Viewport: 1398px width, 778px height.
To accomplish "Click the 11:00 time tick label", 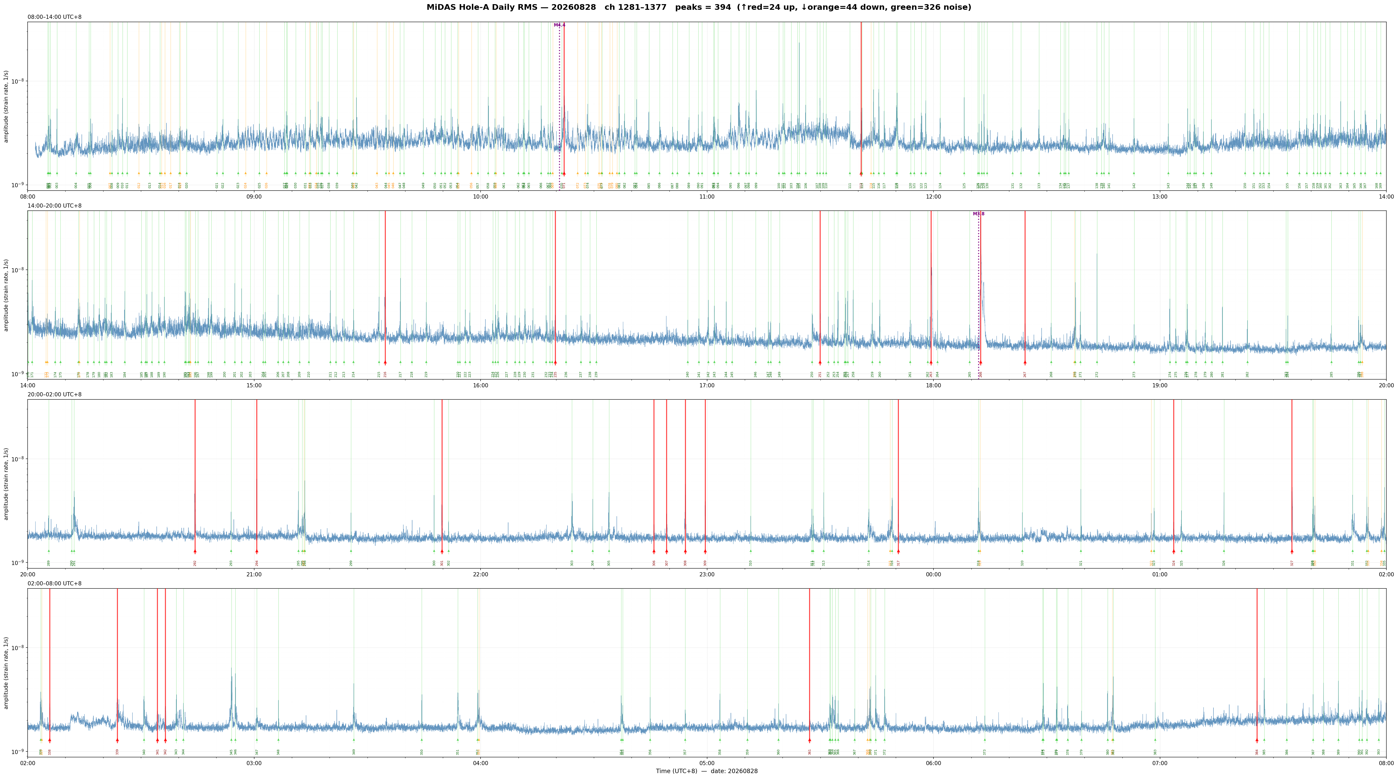I will click(x=707, y=196).
